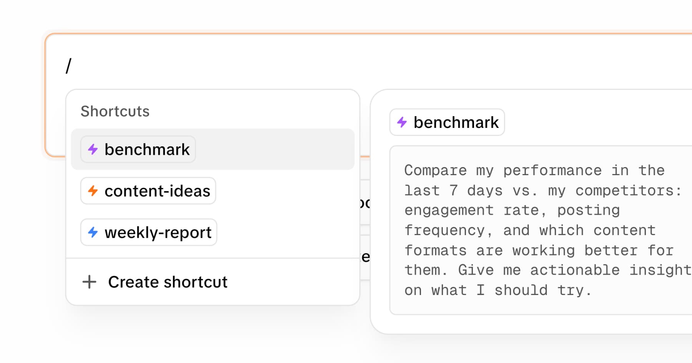Click Create shortcut
Image resolution: width=692 pixels, height=363 pixels.
167,282
